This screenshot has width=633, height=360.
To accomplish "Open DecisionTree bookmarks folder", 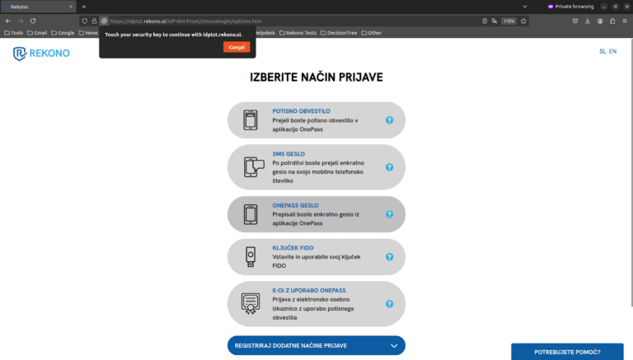I will tap(339, 33).
